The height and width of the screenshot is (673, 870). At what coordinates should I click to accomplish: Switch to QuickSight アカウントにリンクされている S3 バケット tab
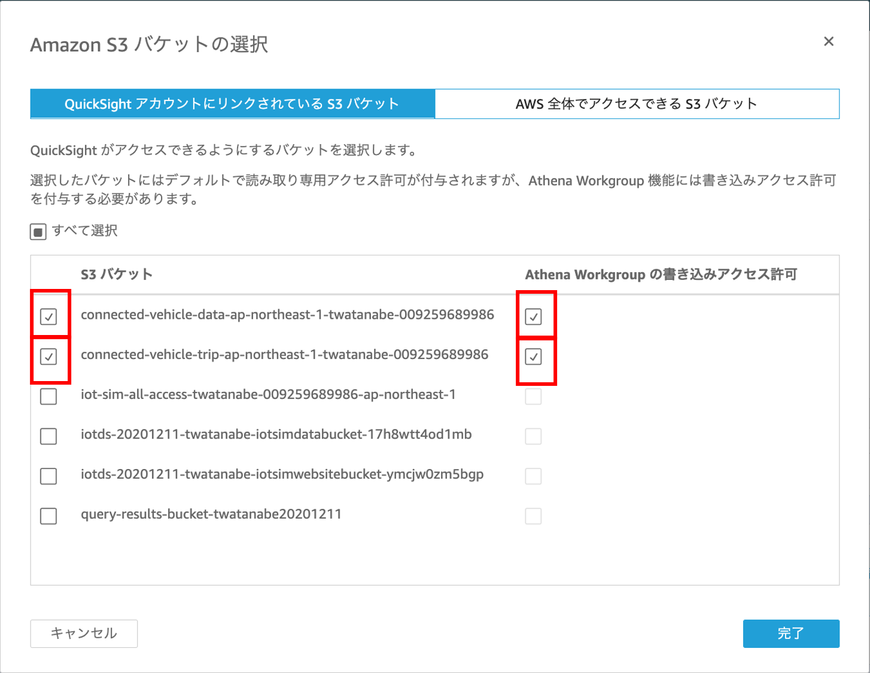click(233, 104)
